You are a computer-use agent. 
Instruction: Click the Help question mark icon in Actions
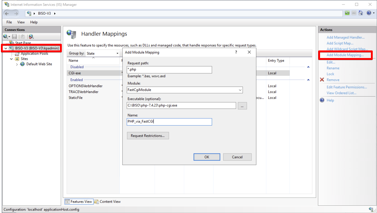[x=322, y=100]
